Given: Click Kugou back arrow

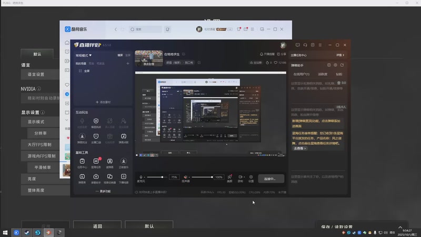Looking at the screenshot, I should click(116, 29).
